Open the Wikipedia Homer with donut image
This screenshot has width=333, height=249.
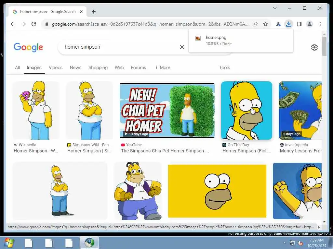tap(36, 110)
